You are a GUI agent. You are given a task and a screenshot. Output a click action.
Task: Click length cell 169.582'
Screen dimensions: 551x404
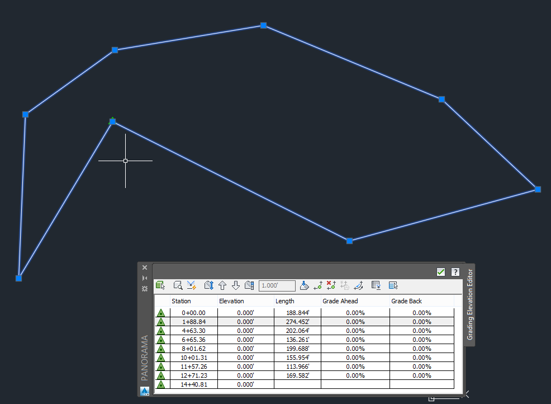297,375
